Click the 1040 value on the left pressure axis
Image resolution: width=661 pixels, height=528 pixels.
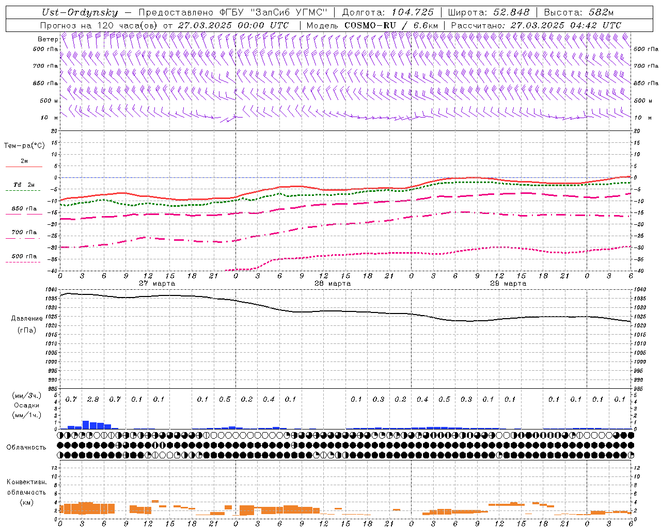coord(52,290)
